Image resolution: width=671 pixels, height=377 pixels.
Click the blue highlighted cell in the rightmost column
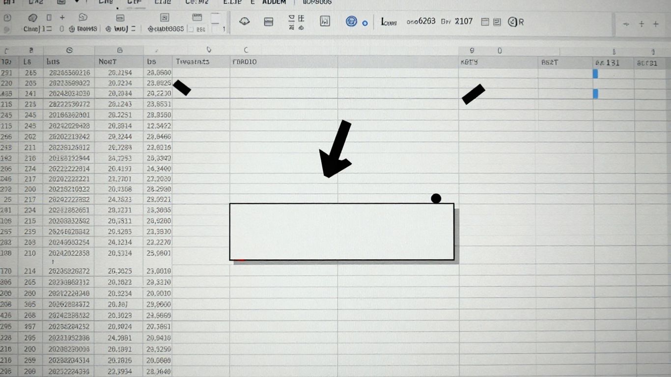click(x=595, y=74)
